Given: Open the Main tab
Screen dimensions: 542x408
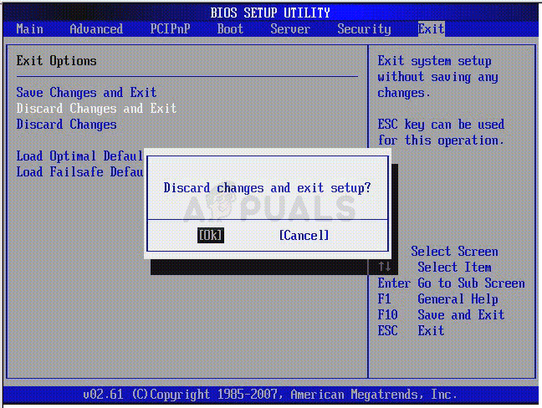Looking at the screenshot, I should point(30,29).
